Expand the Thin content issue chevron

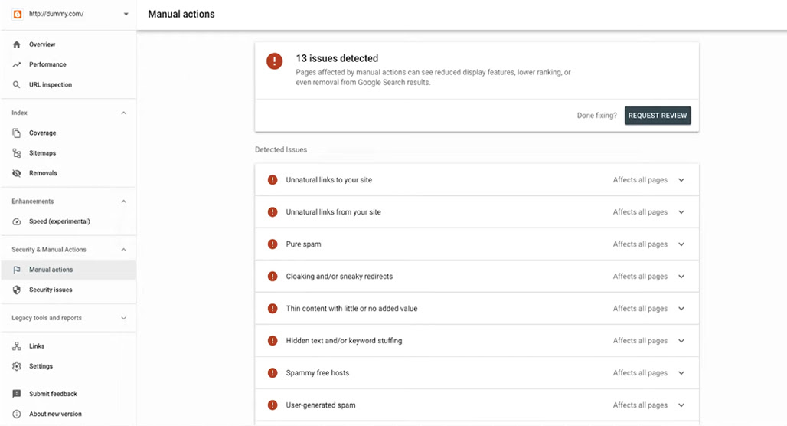coord(681,309)
